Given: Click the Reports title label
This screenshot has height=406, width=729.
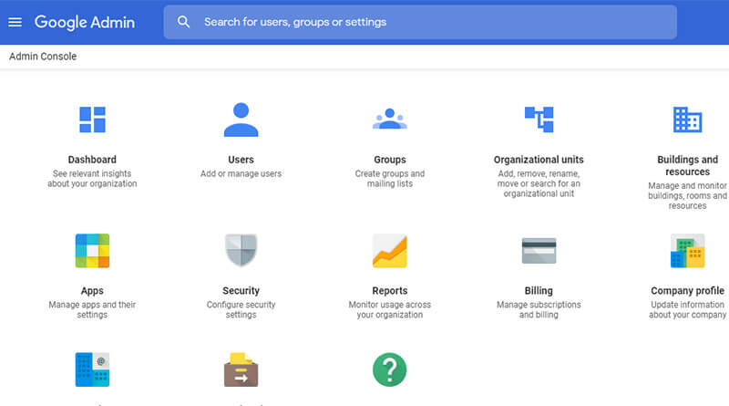Looking at the screenshot, I should pyautogui.click(x=390, y=291).
